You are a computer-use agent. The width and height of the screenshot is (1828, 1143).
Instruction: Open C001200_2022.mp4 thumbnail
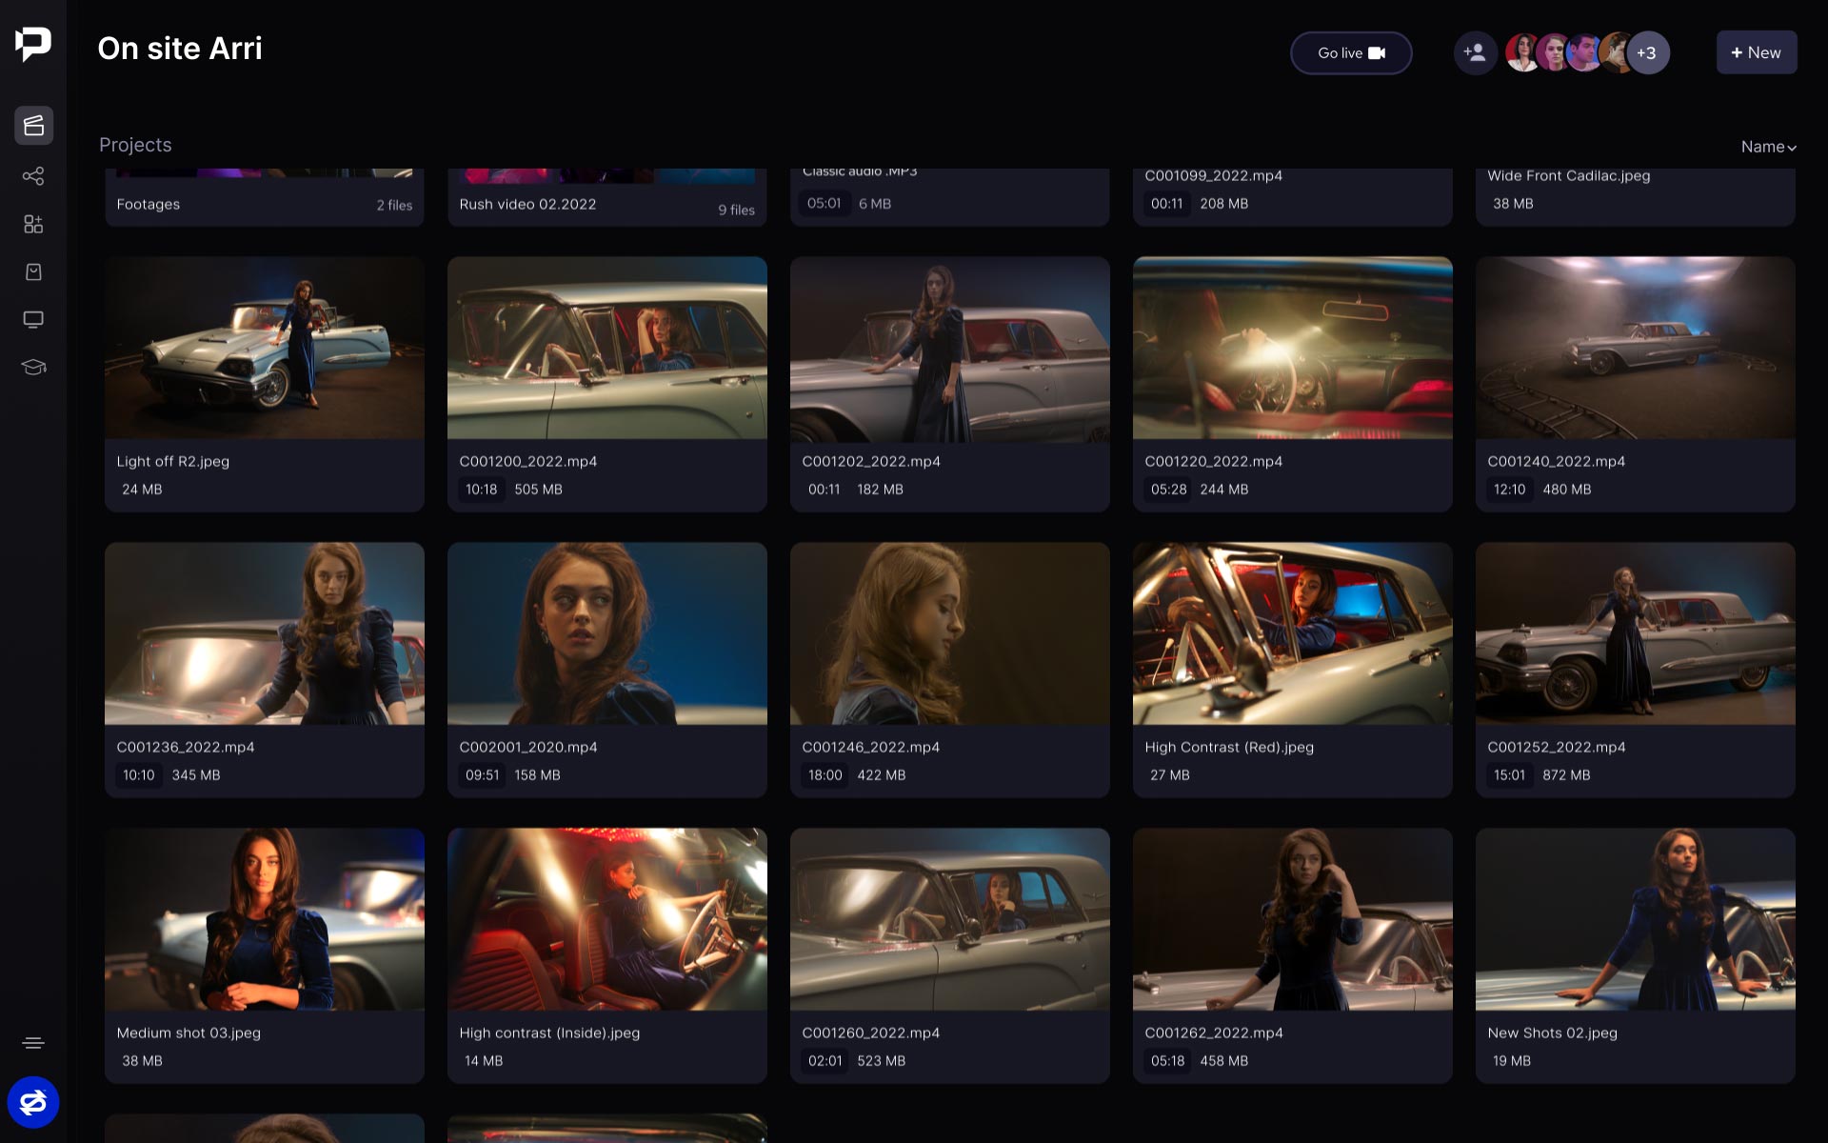coord(607,348)
